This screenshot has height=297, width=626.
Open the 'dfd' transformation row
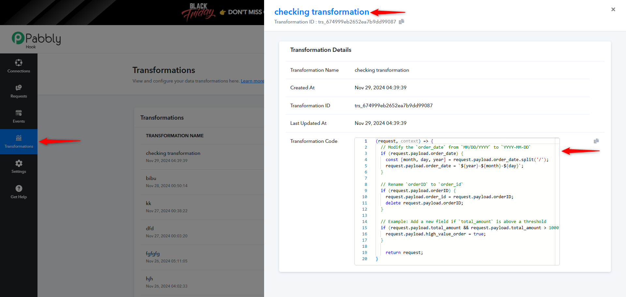coord(202,232)
